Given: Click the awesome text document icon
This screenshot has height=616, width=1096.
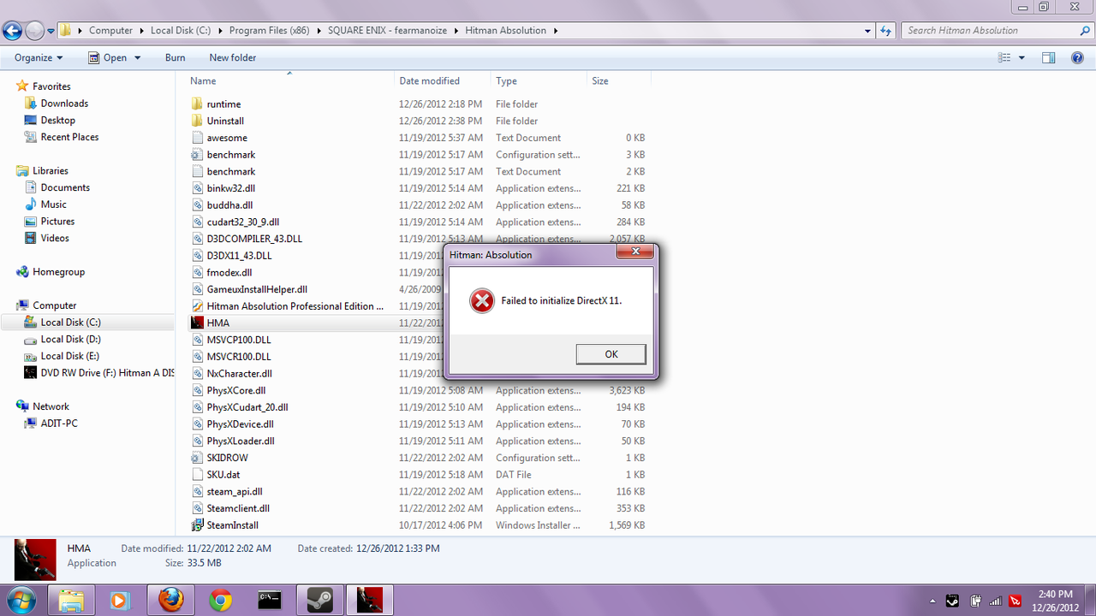Looking at the screenshot, I should [x=197, y=138].
